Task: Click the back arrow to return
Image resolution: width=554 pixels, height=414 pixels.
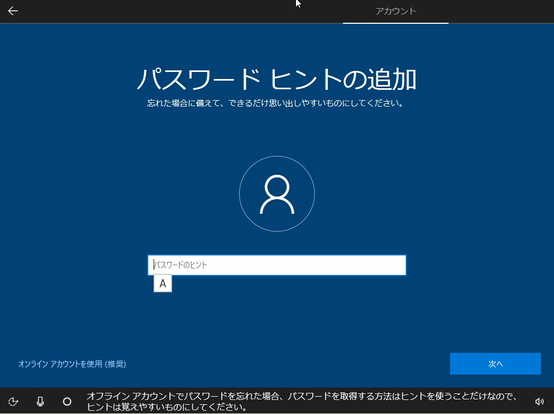Action: click(12, 11)
